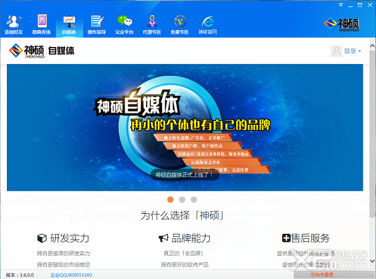The height and width of the screenshot is (279, 376).
Task: Open the 微商秀场 toolbar item
Action: 41,24
